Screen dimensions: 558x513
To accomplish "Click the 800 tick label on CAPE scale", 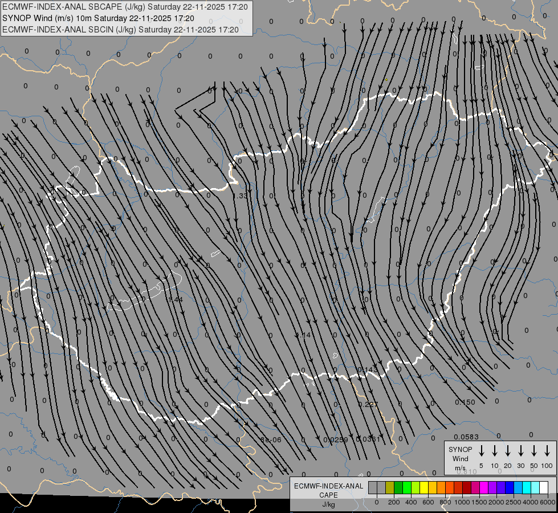I will [445, 502].
